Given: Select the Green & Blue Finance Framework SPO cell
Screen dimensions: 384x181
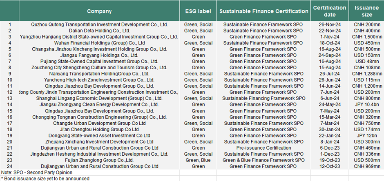Looking at the screenshot, I should coord(263,160).
